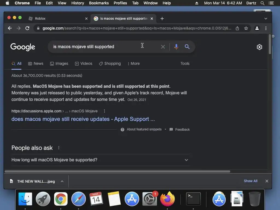Select the News search tab
Image resolution: width=280 pixels, height=210 pixels.
pos(36,63)
